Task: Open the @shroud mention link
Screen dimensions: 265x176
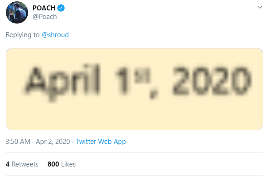Action: tap(55, 35)
